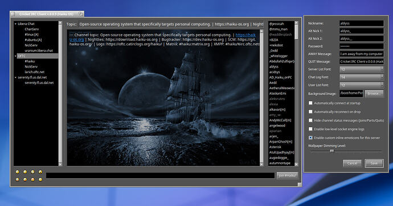Open the #haiku channel

pos(30,61)
